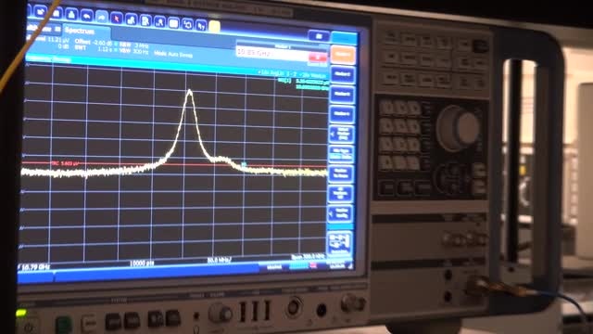The image size is (593, 334).
Task: Click the yellow toolbar icon
Action: tap(214, 27)
